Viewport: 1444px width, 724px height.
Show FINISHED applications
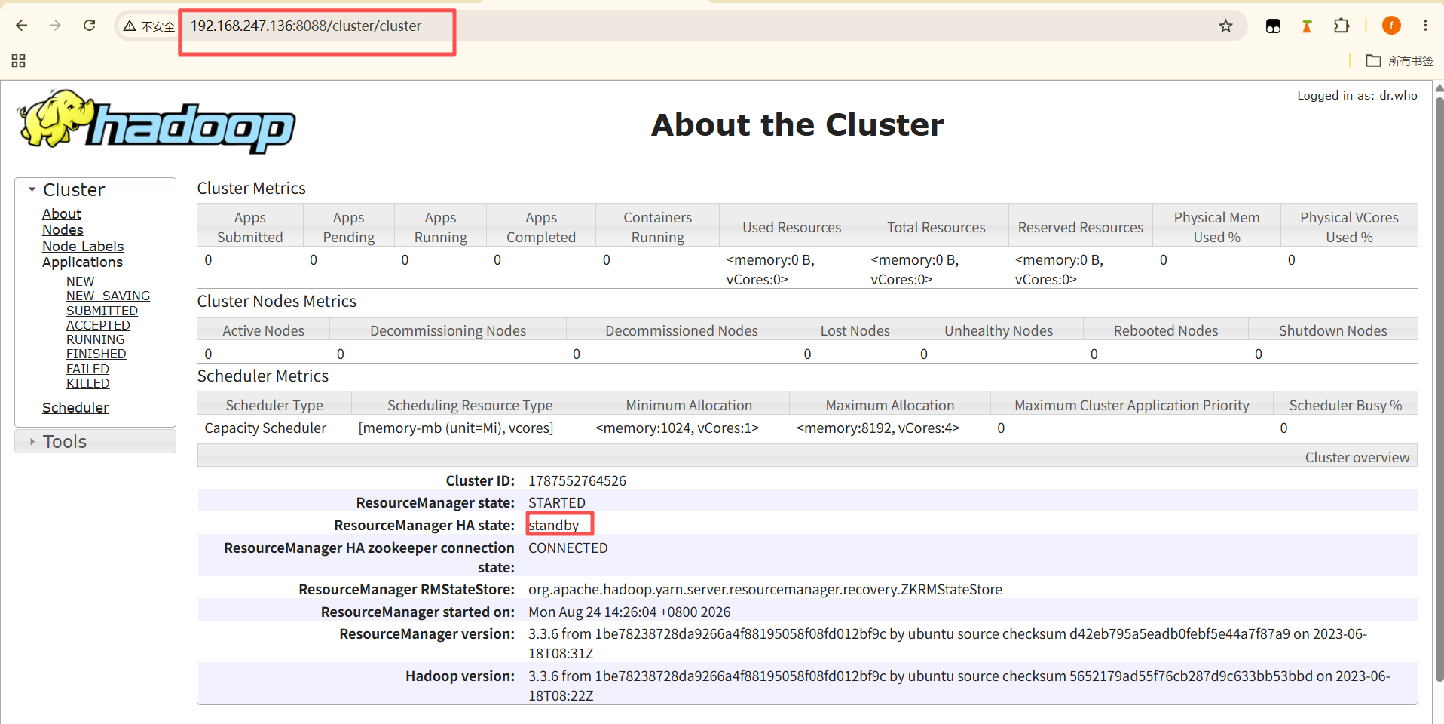click(x=96, y=354)
